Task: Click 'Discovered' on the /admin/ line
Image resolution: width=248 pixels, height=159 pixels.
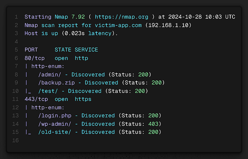Action: (x=88, y=75)
